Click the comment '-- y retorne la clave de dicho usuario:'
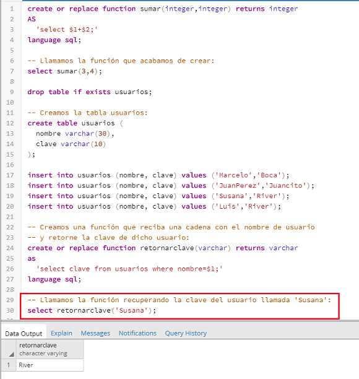 click(108, 237)
